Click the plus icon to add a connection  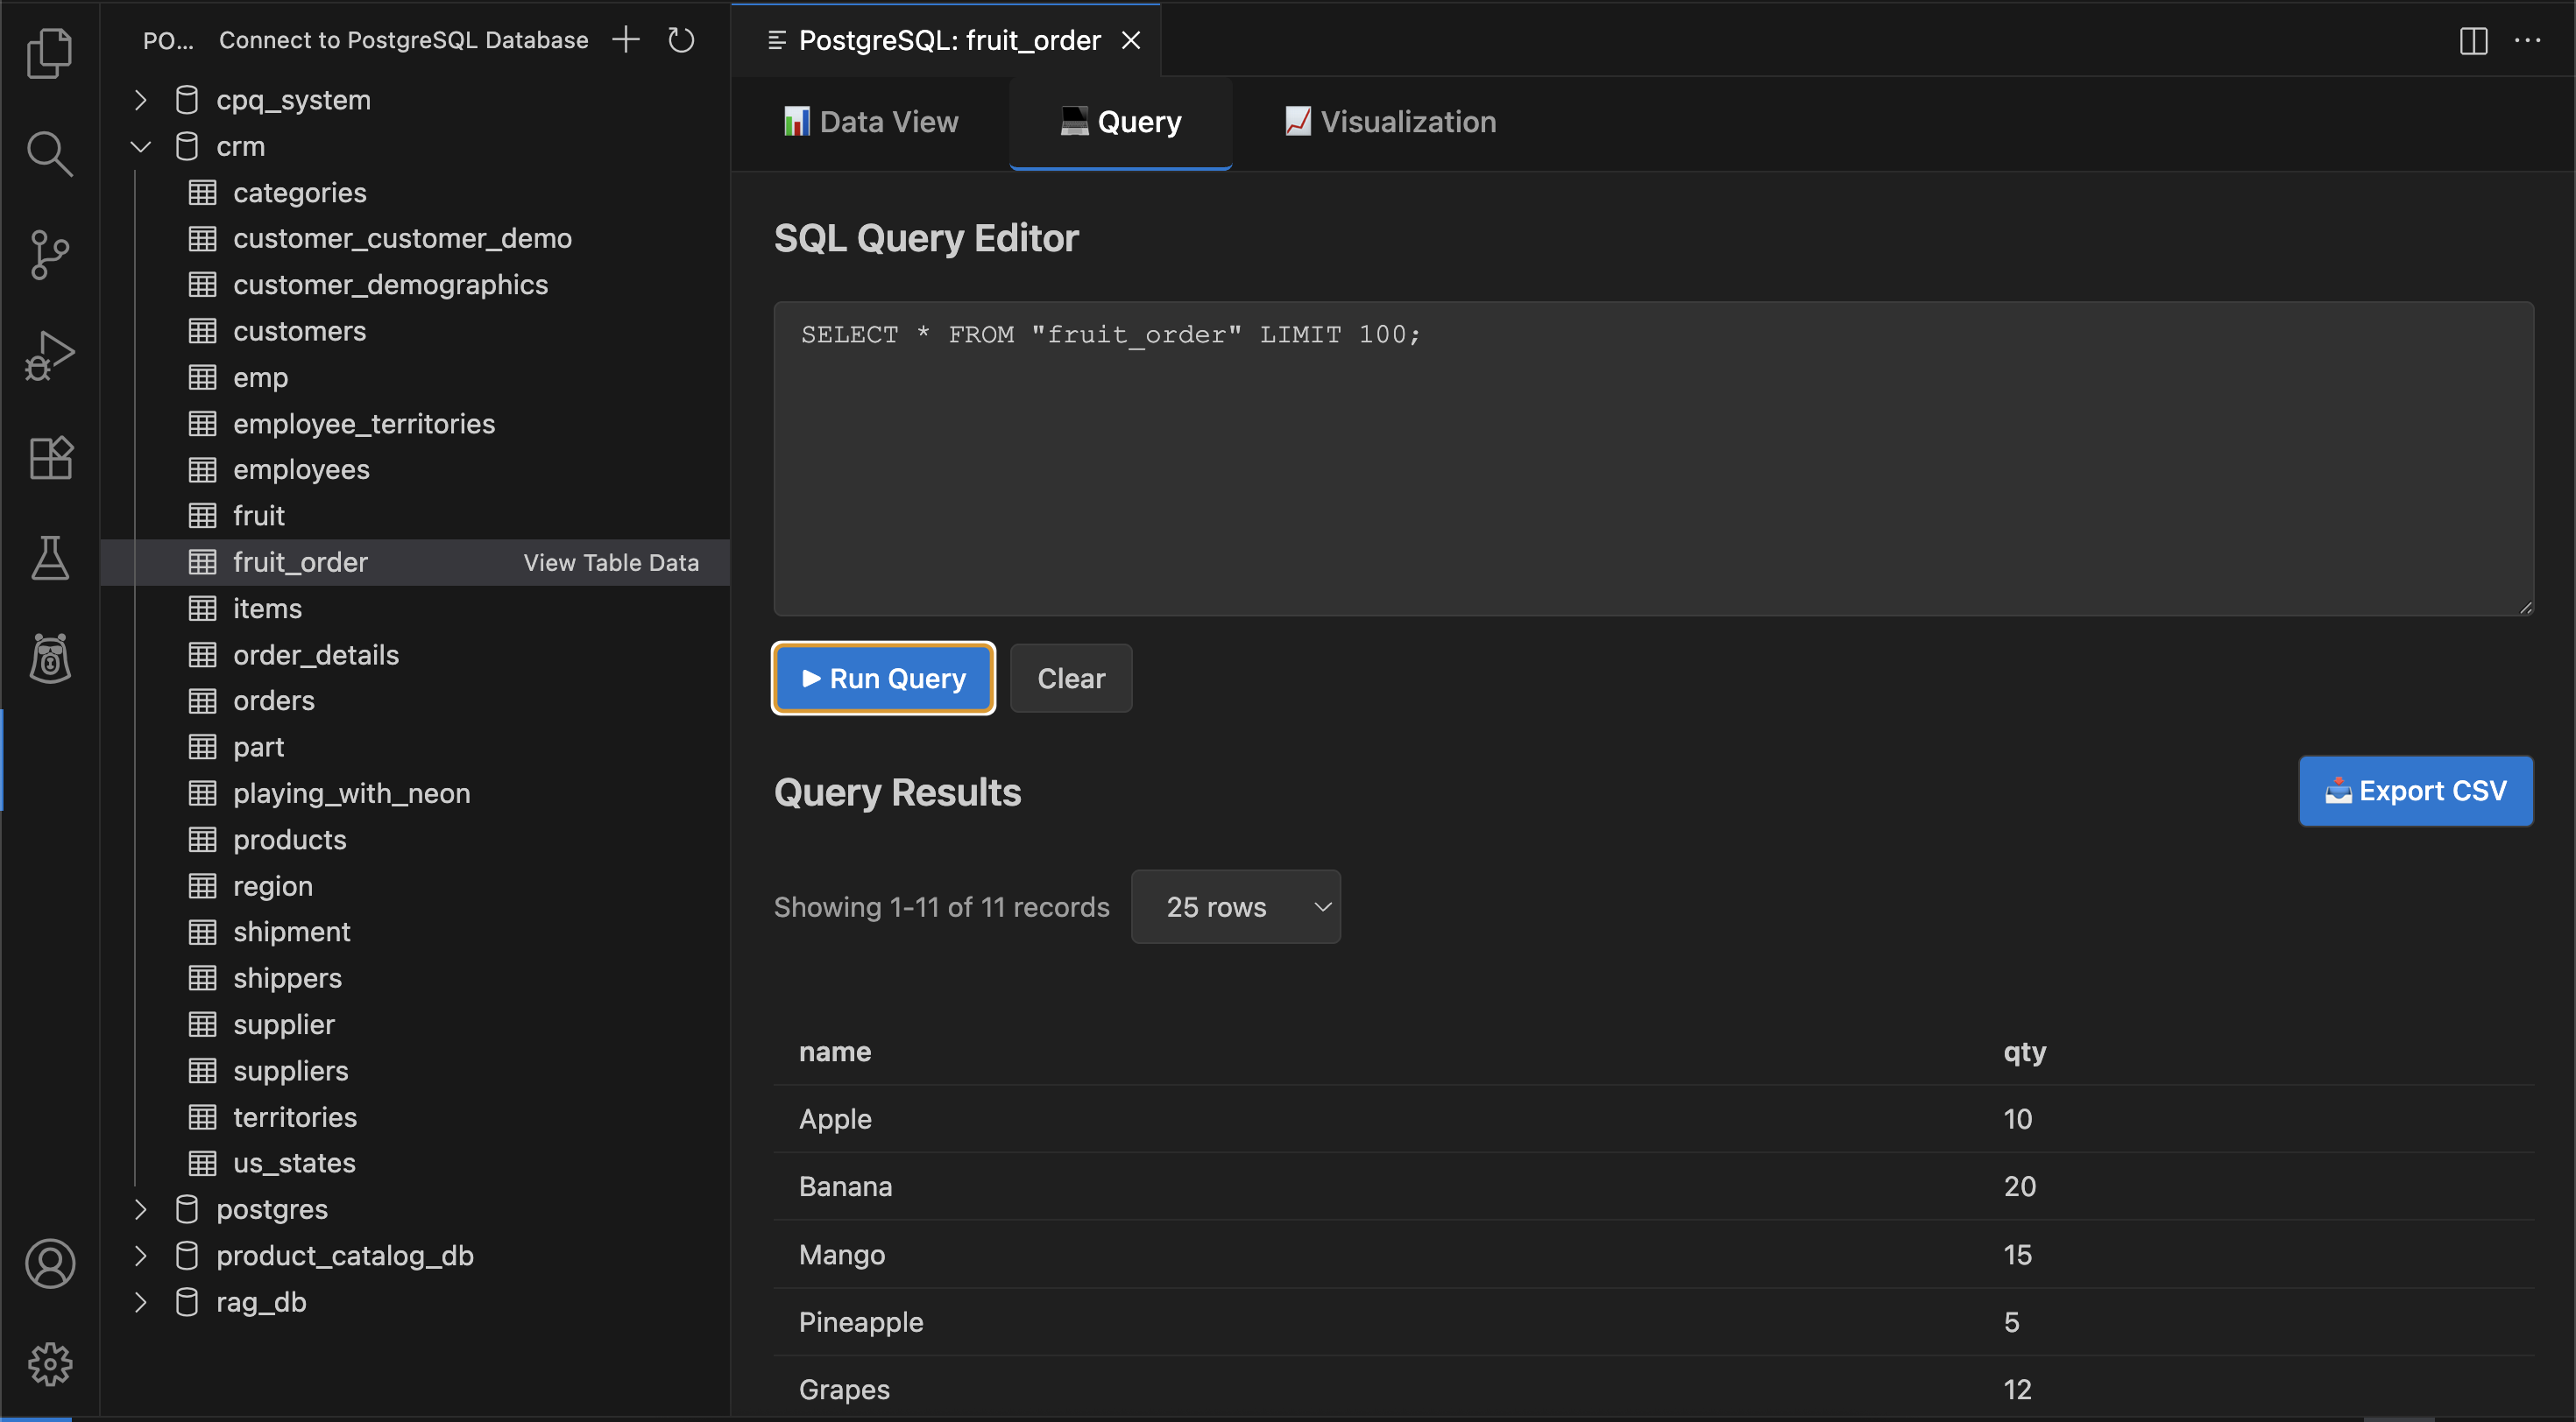point(626,40)
